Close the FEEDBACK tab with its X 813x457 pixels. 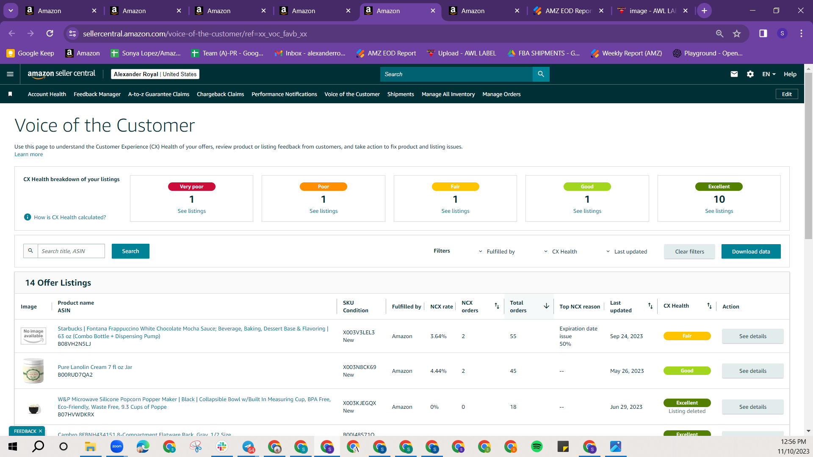[x=40, y=431]
